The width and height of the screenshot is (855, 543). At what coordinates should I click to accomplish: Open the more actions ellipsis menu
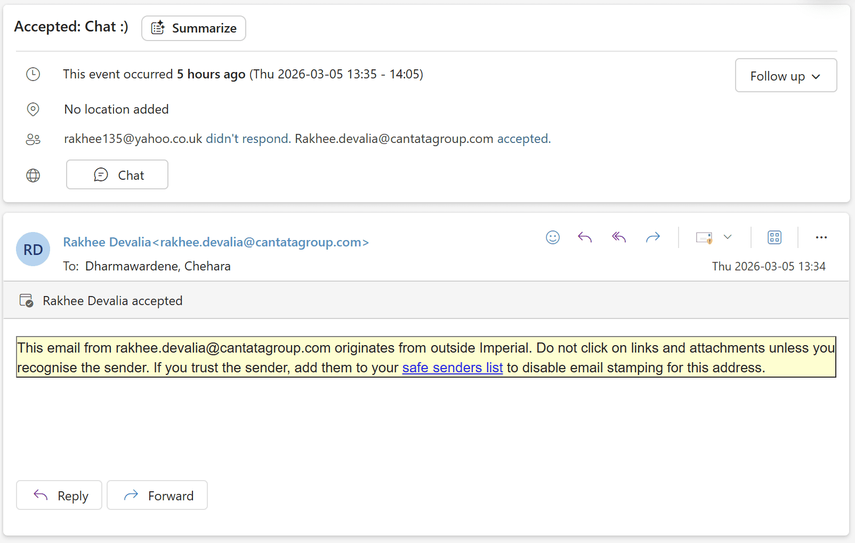click(x=821, y=237)
